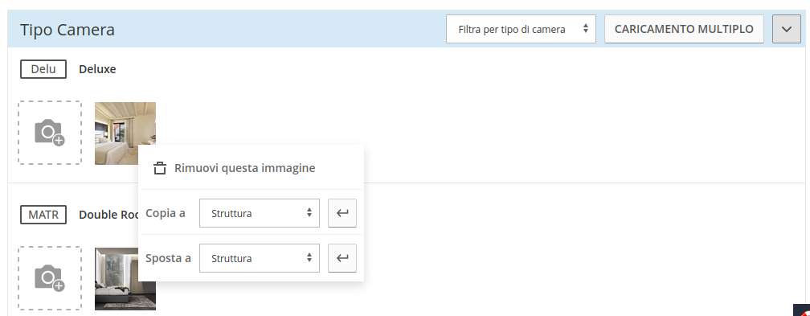Viewport: 810px width, 316px height.
Task: Open the Sposta a Struttura dropdown
Action: click(260, 258)
